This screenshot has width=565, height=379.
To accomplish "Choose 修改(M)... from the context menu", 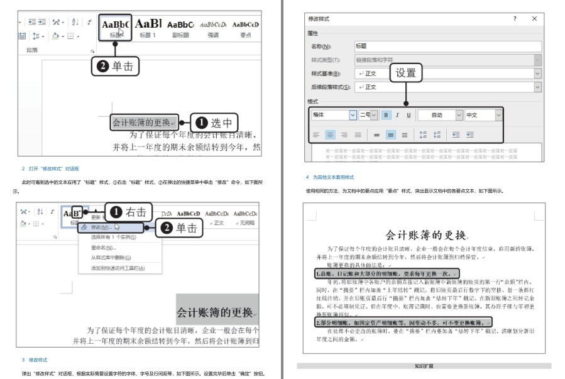I will (x=111, y=228).
